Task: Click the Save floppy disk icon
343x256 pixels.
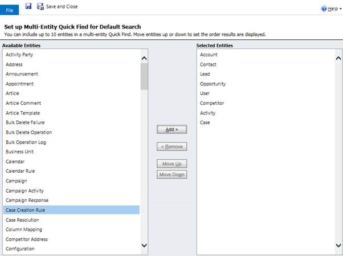Action: pos(28,6)
